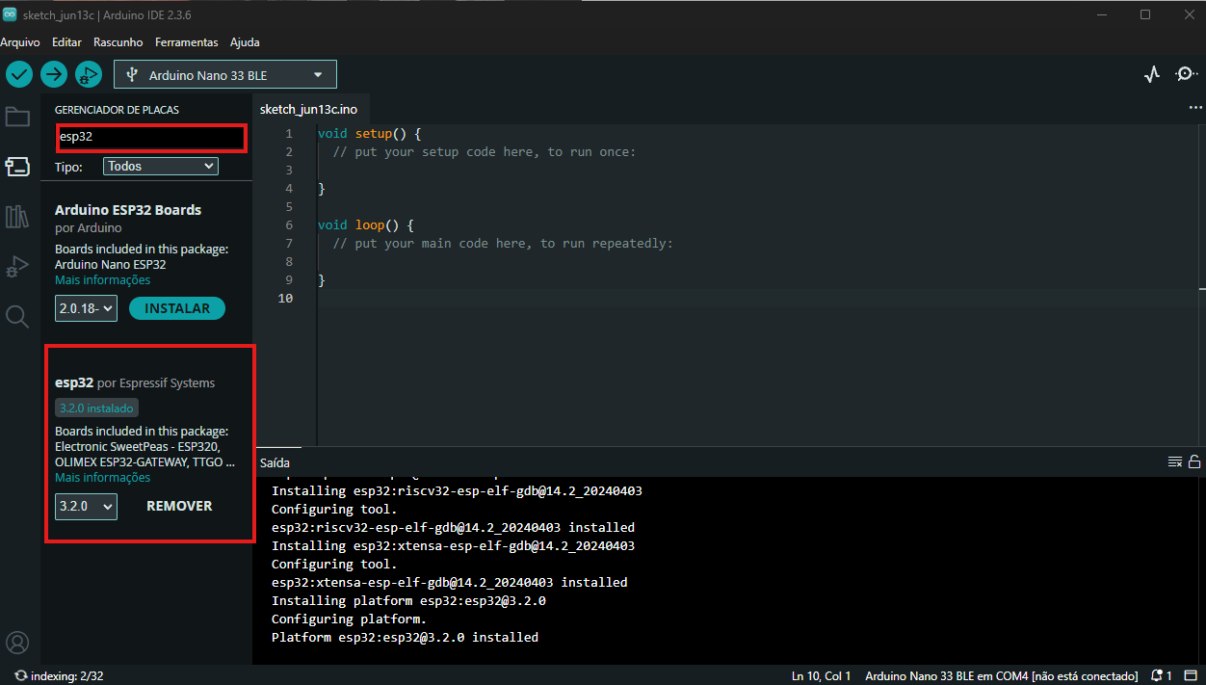Open Mais informações link under Arduino ESP32

tap(103, 280)
